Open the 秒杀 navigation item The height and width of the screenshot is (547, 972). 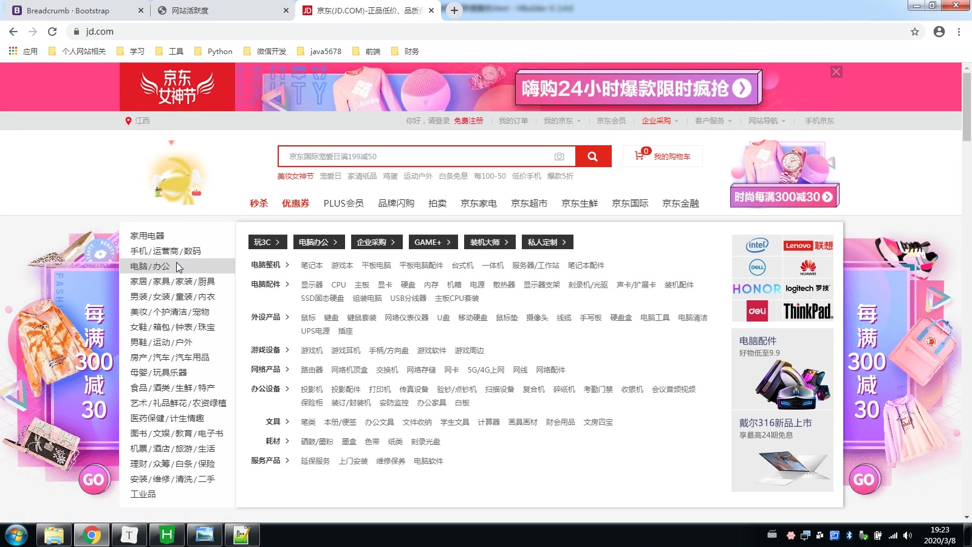[259, 204]
